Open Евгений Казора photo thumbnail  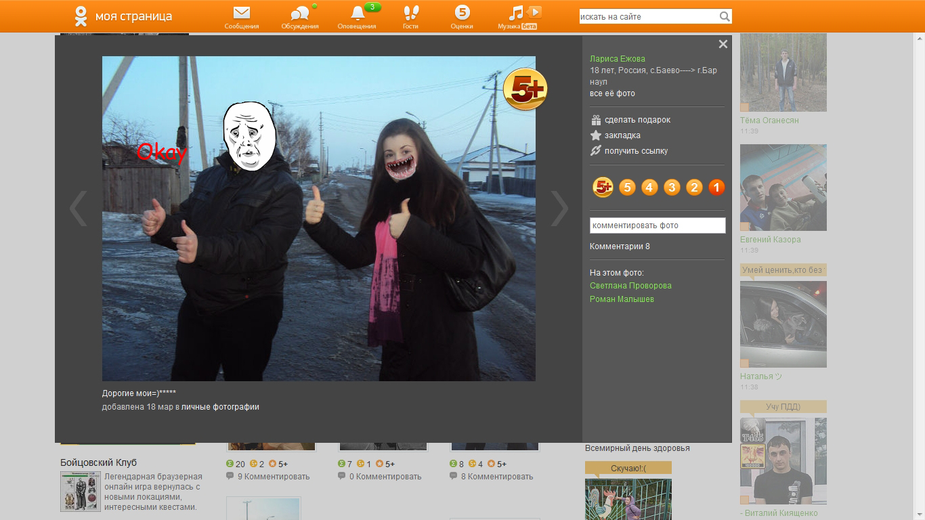point(783,188)
